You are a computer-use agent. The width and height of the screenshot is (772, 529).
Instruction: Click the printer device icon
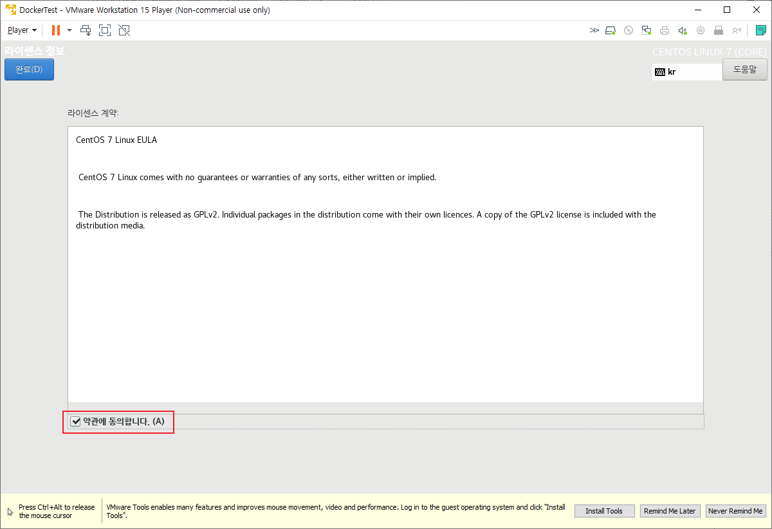665,30
